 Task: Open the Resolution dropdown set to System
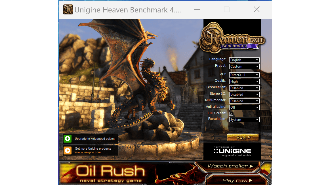click(244, 120)
